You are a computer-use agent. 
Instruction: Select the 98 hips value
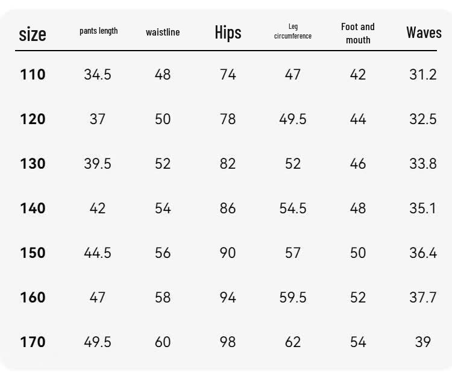click(228, 342)
